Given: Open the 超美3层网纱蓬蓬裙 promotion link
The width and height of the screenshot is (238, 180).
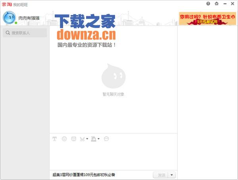Looking at the screenshot, I should [84, 175].
